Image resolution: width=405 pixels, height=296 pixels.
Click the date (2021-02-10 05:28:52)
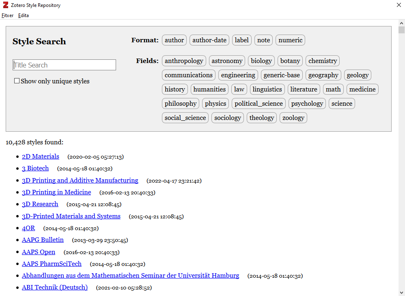124,288
